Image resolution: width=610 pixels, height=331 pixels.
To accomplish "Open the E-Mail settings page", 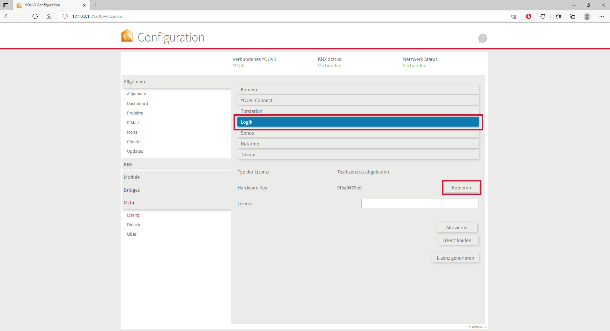I will (133, 122).
